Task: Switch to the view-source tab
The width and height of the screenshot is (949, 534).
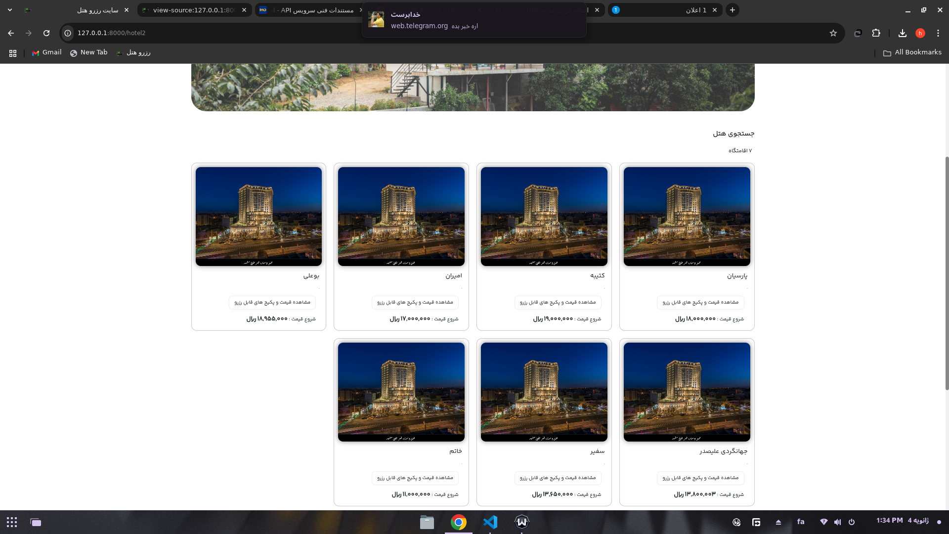Action: coord(194,10)
